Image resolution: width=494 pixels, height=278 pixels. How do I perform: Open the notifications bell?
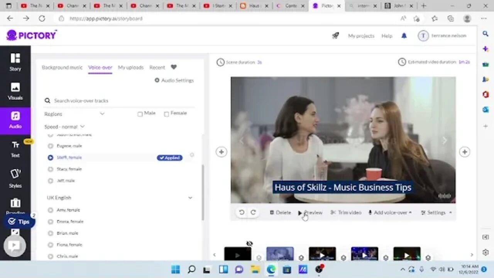point(404,36)
